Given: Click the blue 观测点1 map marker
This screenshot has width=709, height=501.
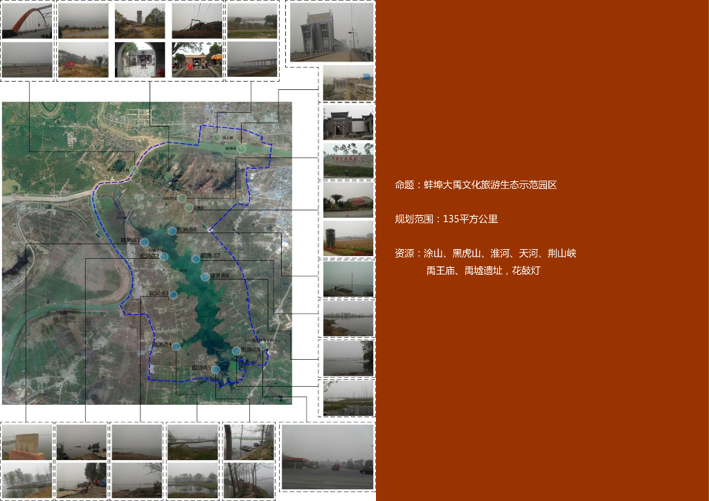Looking at the screenshot, I should tap(144, 242).
